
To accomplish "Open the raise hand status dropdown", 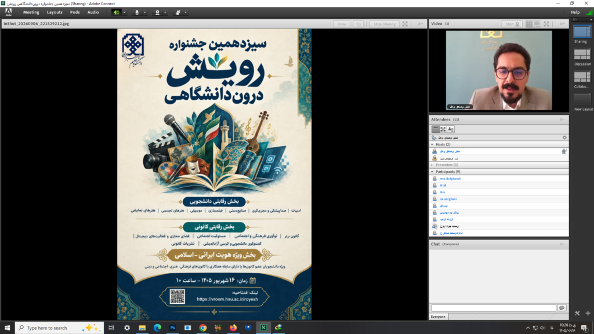I will click(x=186, y=13).
